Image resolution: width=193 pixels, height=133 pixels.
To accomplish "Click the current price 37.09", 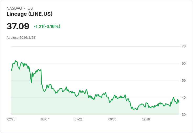I will (18, 26).
